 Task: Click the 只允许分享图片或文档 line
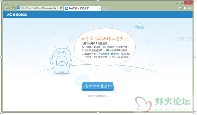(x=108, y=57)
